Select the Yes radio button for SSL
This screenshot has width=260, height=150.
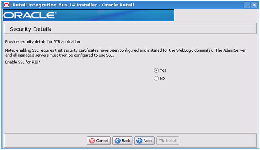click(156, 70)
